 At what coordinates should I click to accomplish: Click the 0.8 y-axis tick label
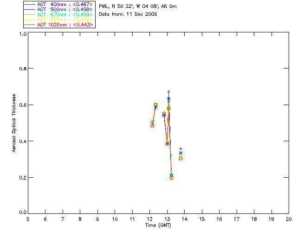point(23,69)
